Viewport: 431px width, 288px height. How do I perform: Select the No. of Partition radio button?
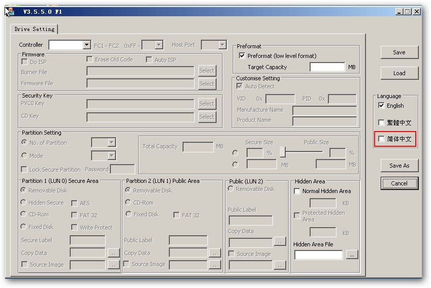(x=24, y=142)
